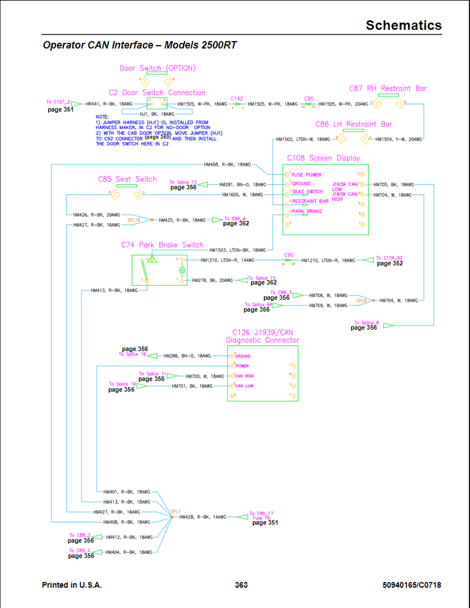Click the green arrow next to To C127_2
The width and height of the screenshot is (470, 608).
[77, 104]
